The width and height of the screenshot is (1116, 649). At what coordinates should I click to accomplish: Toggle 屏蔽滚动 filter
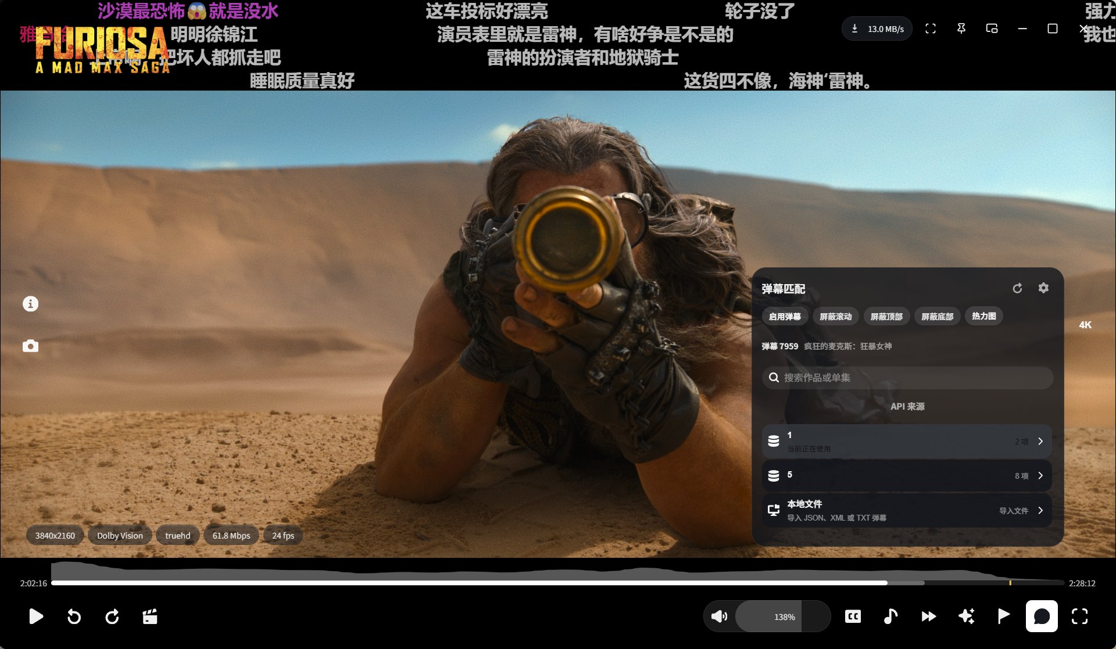pyautogui.click(x=835, y=317)
